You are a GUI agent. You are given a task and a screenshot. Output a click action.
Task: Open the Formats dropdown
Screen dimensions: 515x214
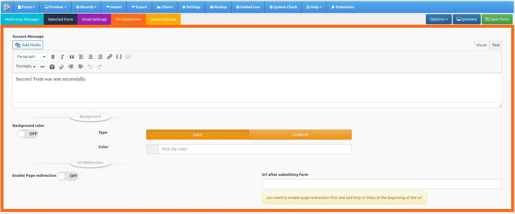click(26, 66)
